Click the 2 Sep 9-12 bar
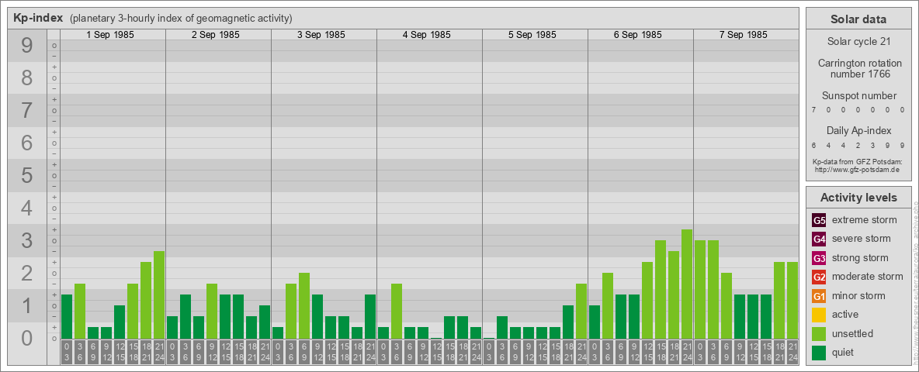Image resolution: width=919 pixels, height=372 pixels. [x=212, y=312]
